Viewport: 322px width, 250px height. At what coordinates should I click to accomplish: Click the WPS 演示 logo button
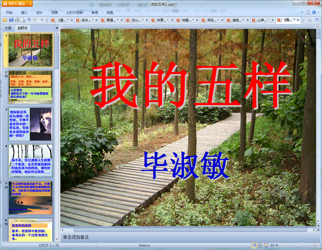14,4
